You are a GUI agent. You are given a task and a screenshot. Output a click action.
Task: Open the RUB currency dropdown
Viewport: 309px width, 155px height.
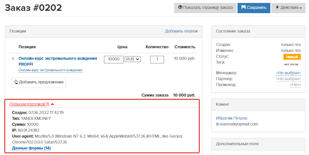(133, 59)
